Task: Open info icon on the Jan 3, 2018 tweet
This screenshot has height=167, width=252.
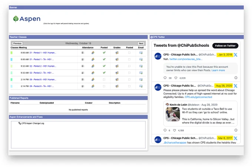Action: tap(236, 78)
